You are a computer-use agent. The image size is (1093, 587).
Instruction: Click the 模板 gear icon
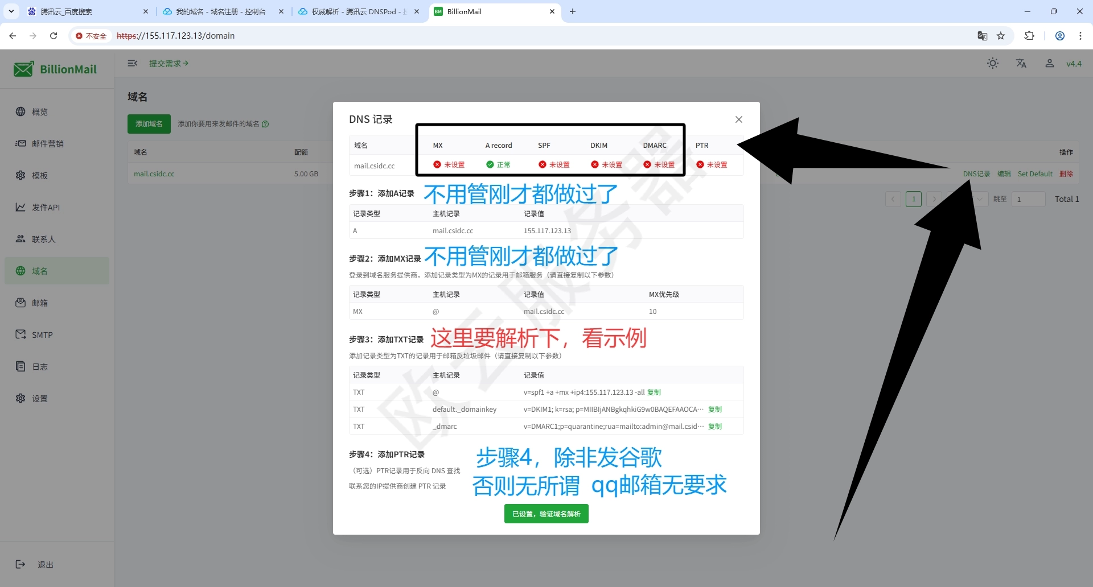click(20, 175)
